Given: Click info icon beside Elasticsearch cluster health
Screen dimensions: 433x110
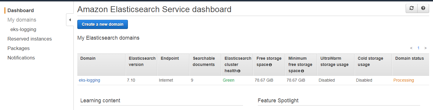Looking at the screenshot, I should click(239, 71).
